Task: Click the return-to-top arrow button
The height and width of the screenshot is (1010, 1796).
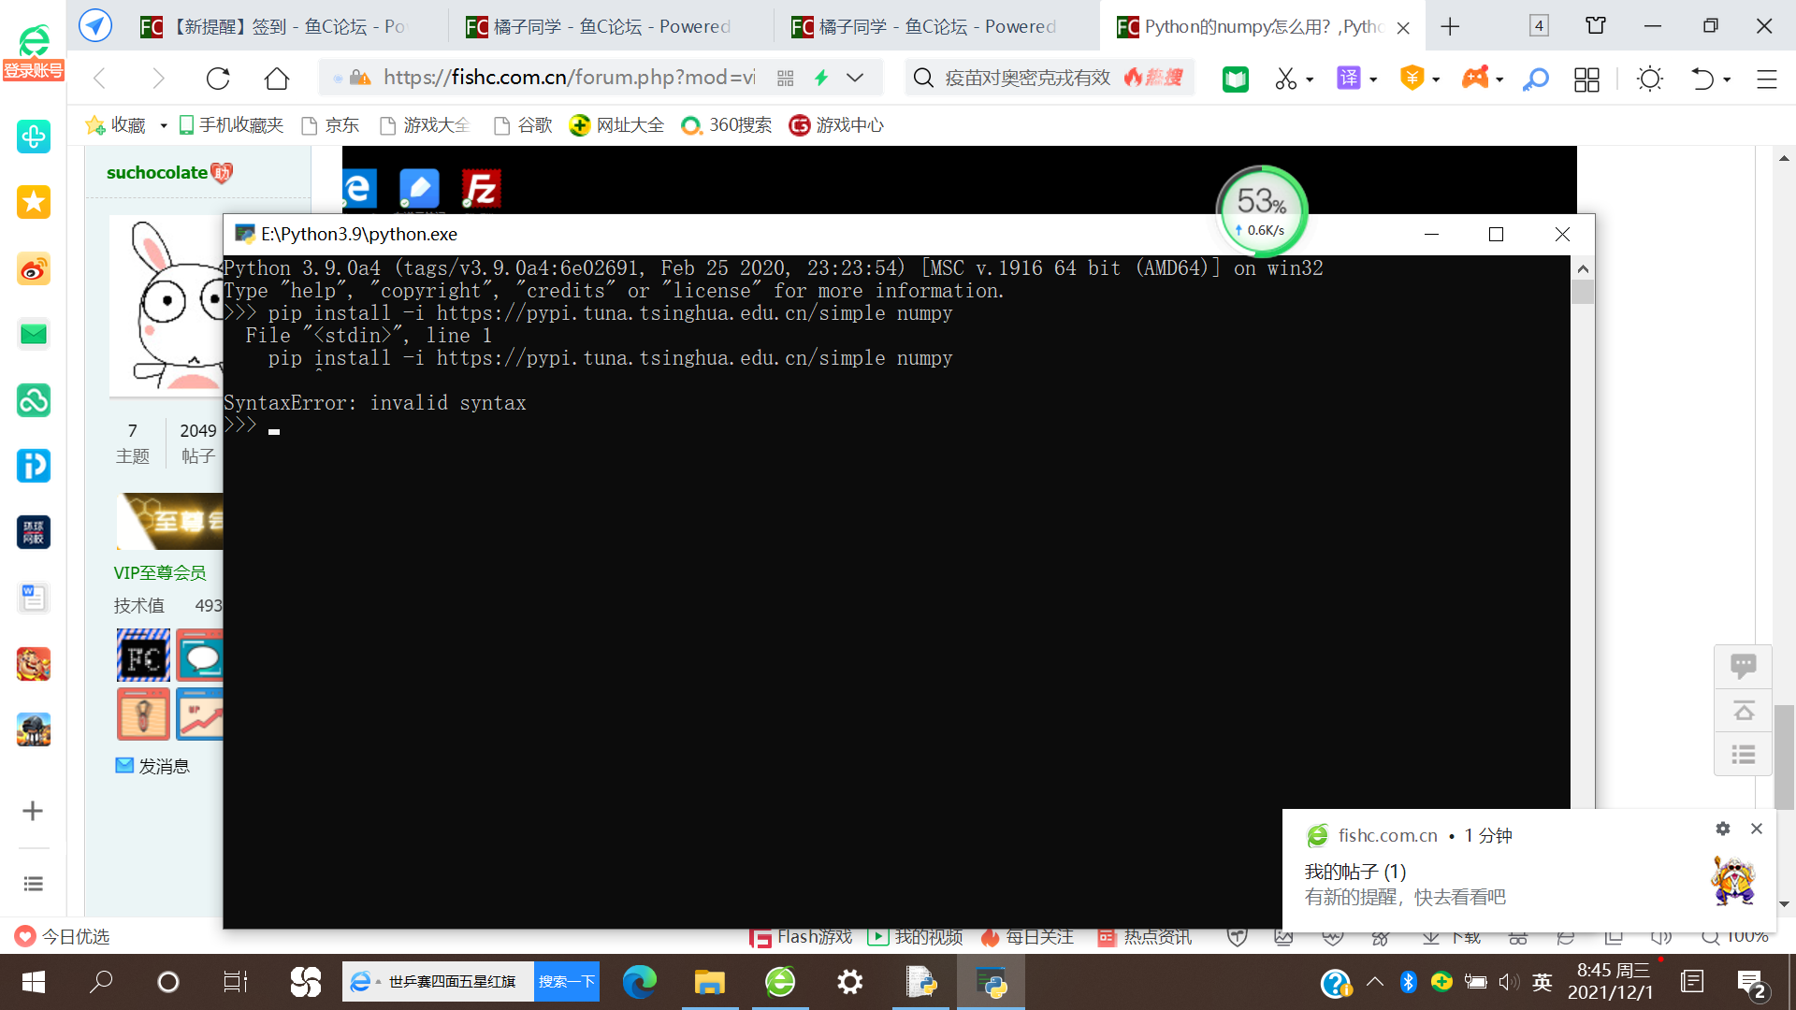Action: (1743, 711)
